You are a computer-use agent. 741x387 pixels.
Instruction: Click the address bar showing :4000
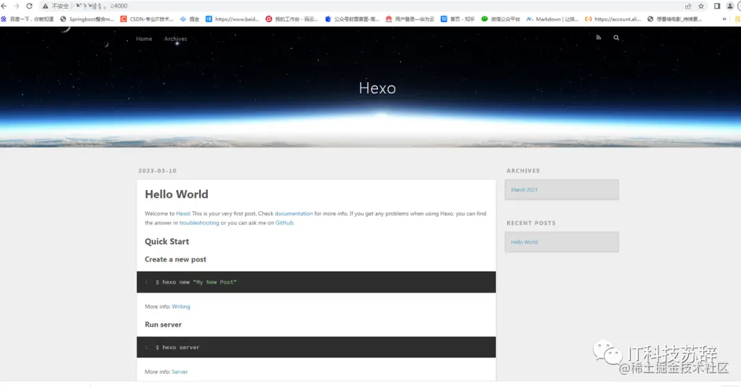tap(359, 6)
